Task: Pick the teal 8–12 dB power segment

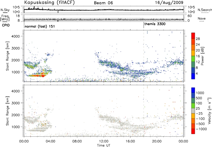Action: pos(193,64)
